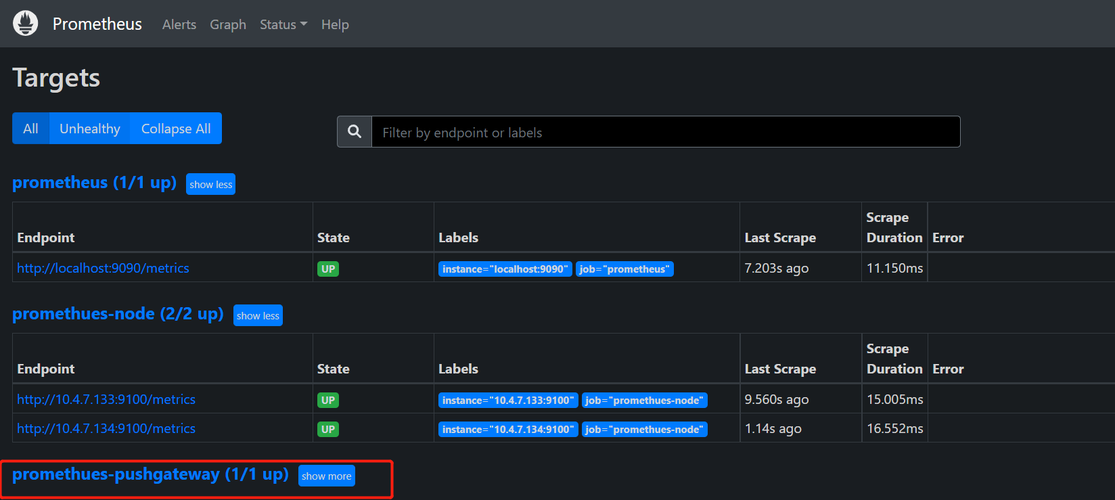
Task: Open the promethues-node (2/2 up) job heading
Action: 118,314
